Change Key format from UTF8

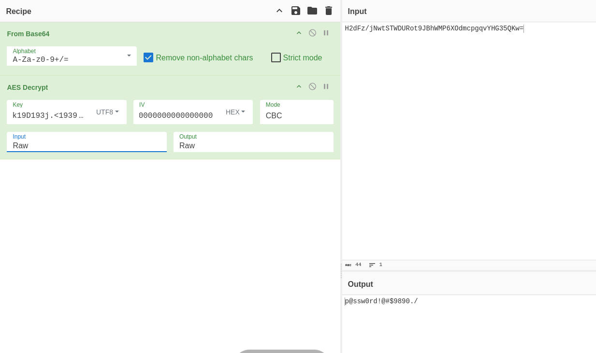tap(107, 112)
